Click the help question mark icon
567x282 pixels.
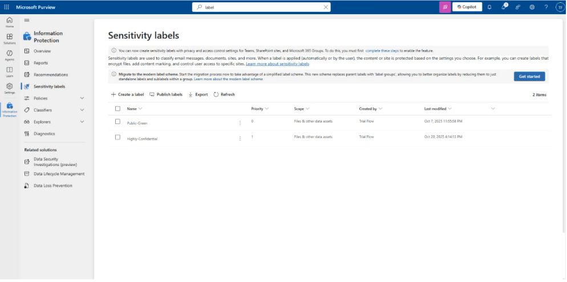(x=546, y=7)
